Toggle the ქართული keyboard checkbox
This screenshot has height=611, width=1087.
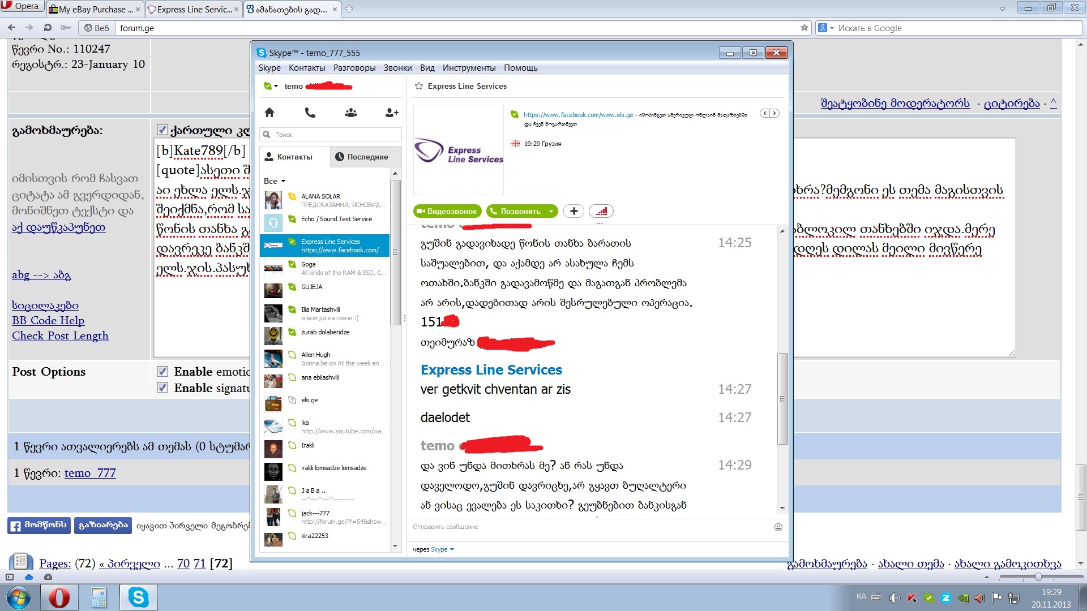tap(162, 130)
